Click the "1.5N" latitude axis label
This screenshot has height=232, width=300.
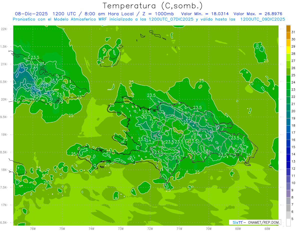[x=3, y=47]
